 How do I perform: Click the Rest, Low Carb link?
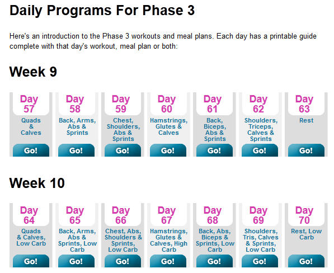(307, 234)
